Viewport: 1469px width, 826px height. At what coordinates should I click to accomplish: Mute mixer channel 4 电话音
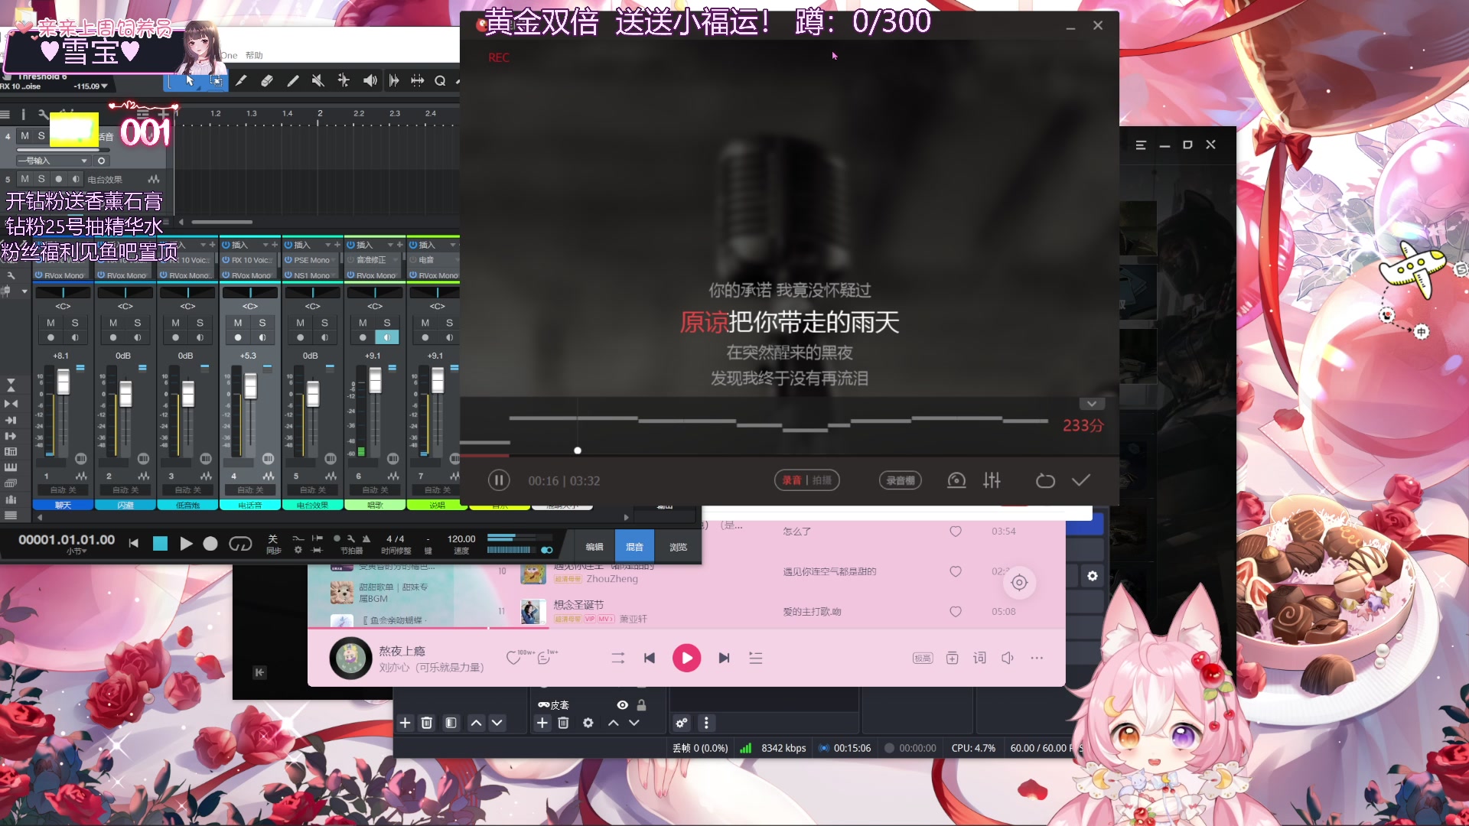[x=238, y=323]
